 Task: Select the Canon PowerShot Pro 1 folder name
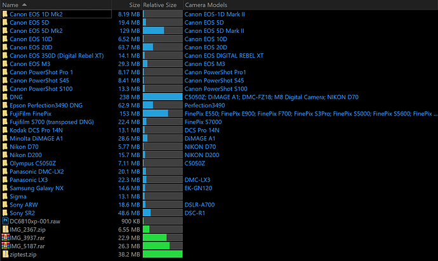[x=41, y=72]
